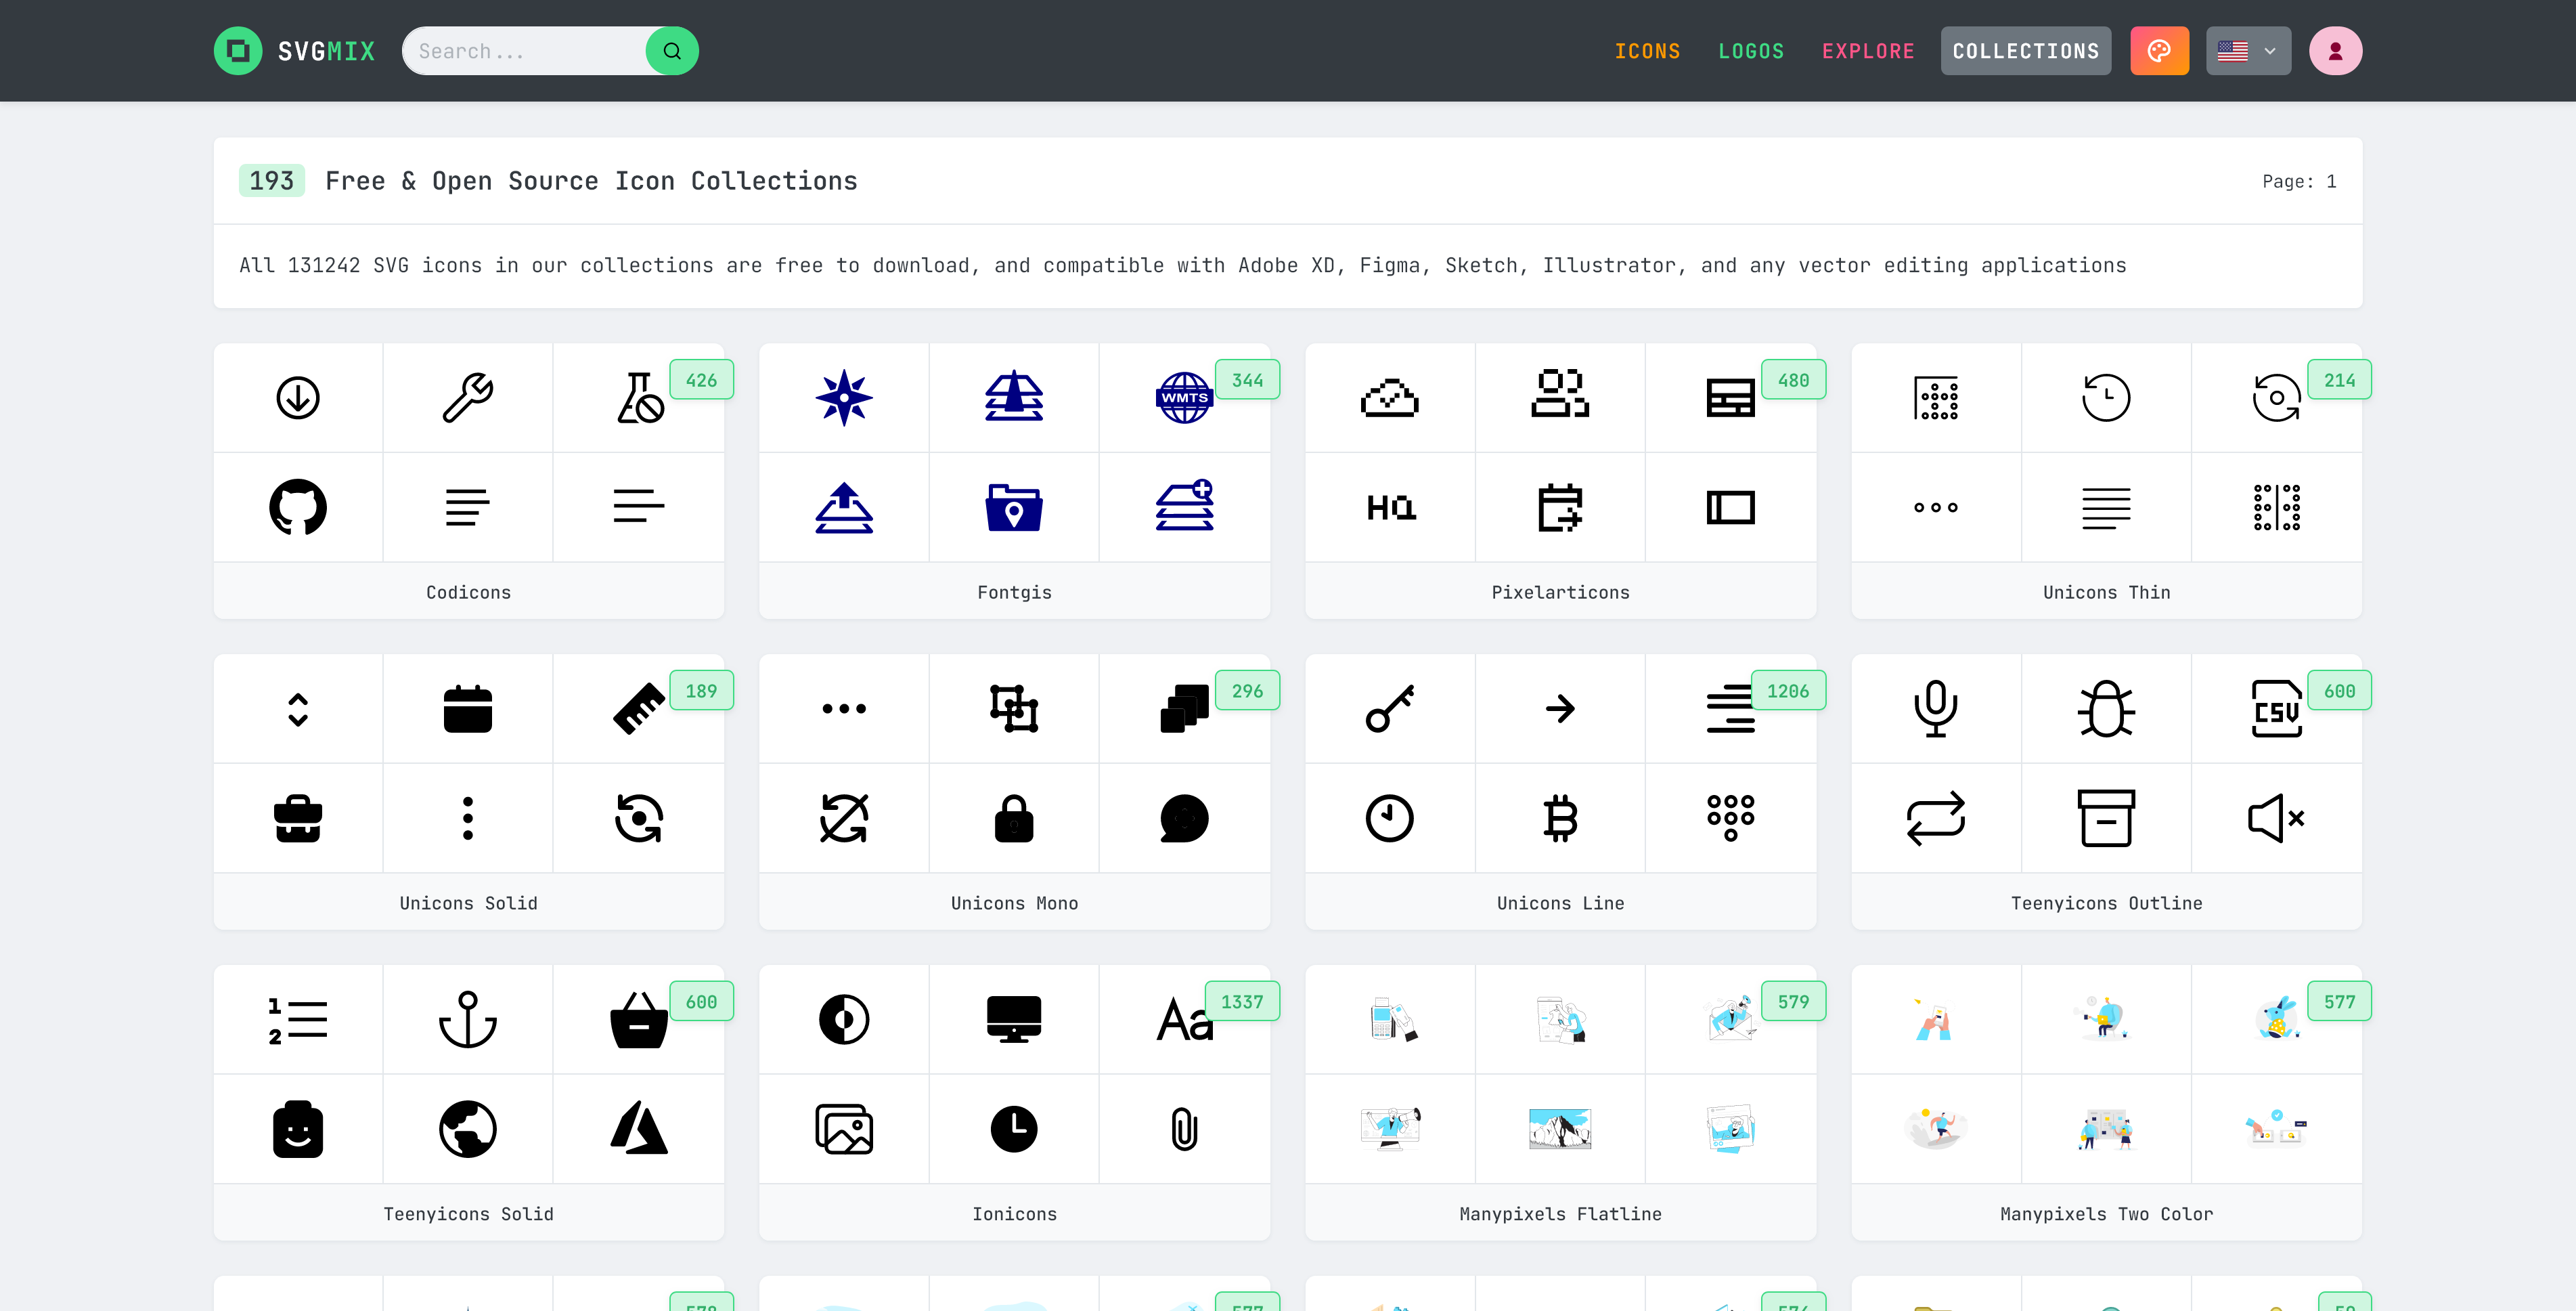The image size is (2576, 1311).
Task: Click the Manypixels Flatline mountain landscape thumbnail
Action: point(1560,1130)
